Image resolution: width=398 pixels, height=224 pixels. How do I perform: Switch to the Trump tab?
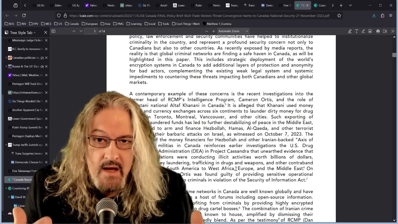coord(232,5)
